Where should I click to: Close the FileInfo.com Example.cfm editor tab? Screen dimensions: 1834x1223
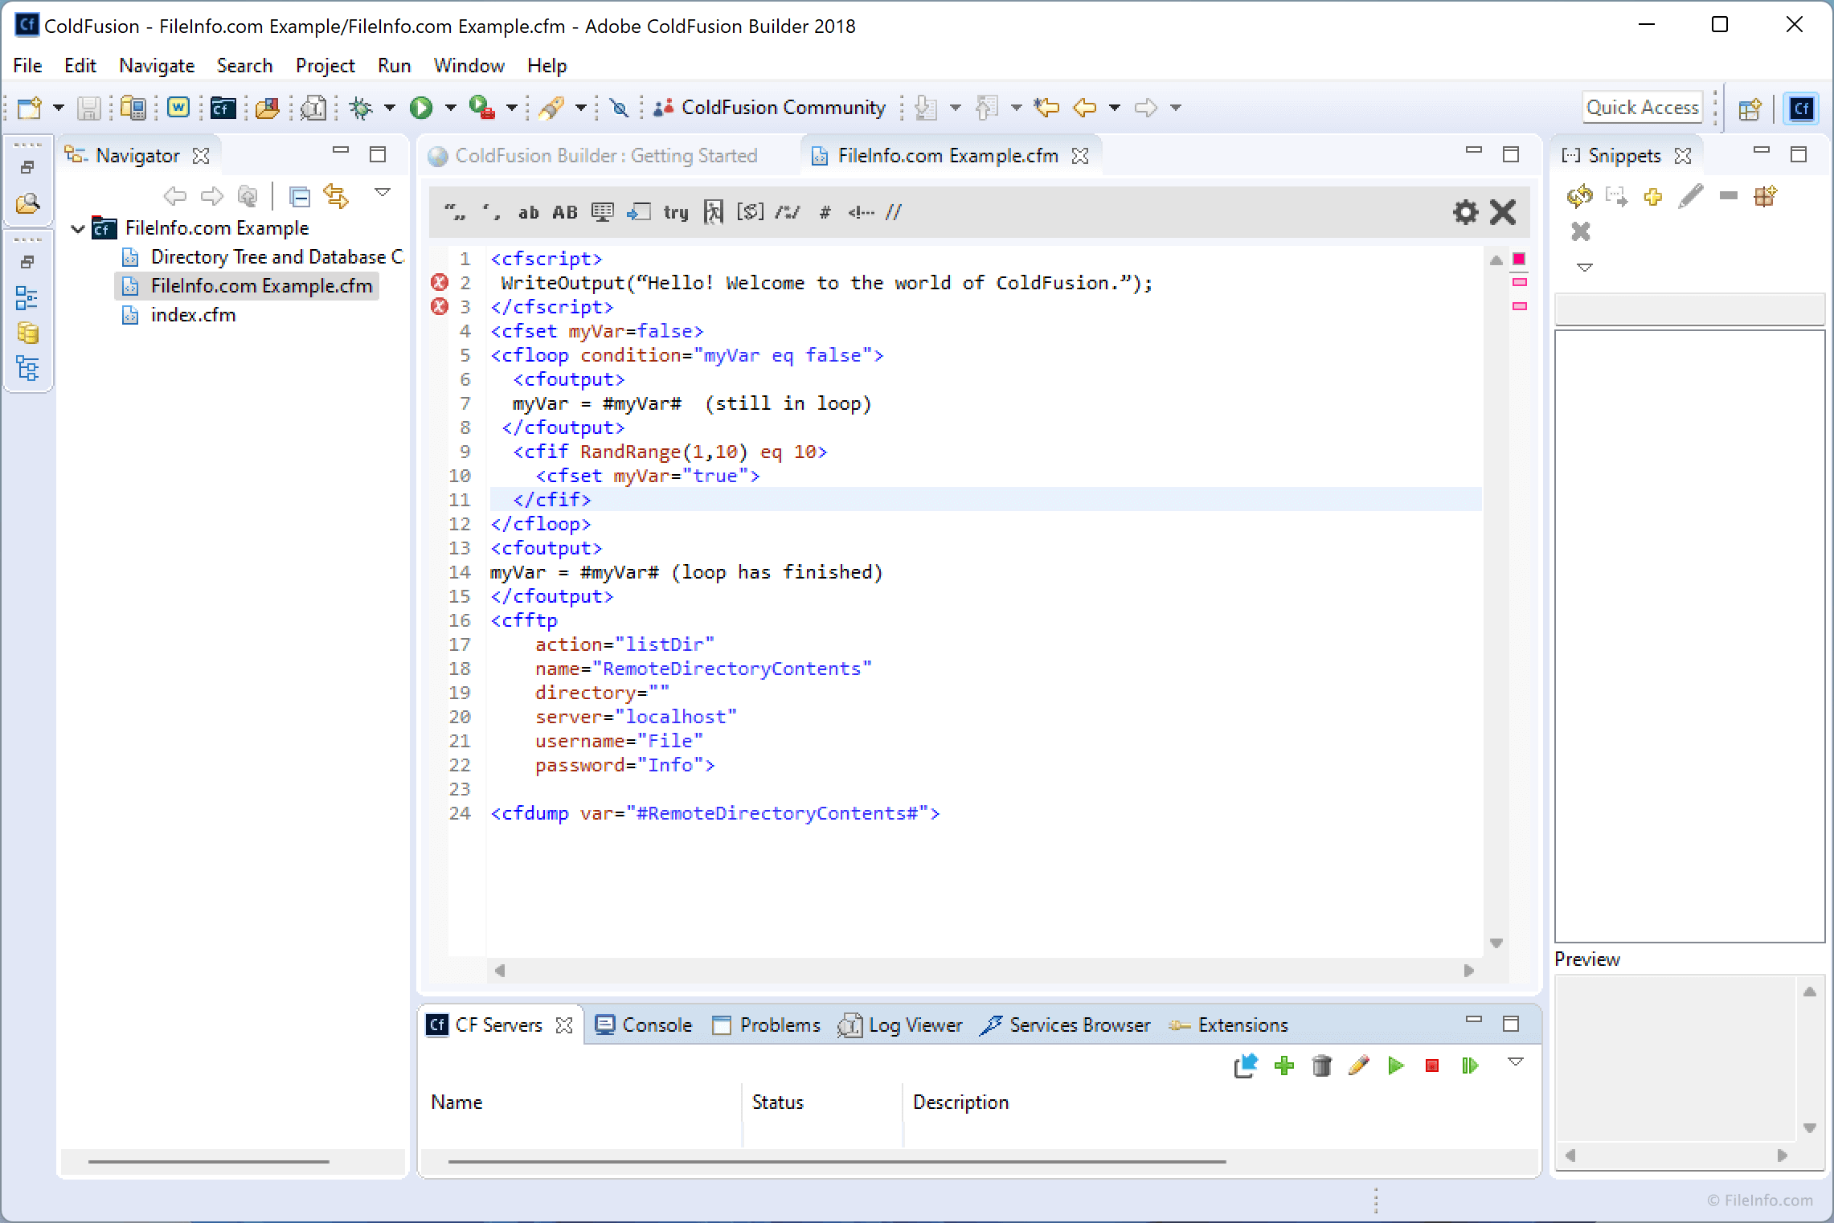(x=1080, y=156)
